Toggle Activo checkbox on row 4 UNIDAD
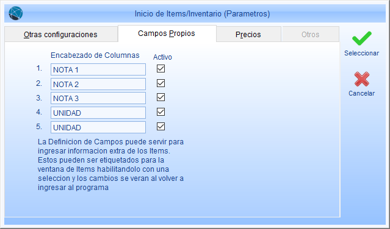 pyautogui.click(x=161, y=112)
